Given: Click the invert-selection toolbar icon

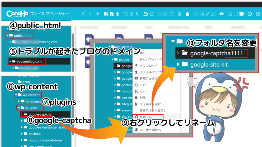Looking at the screenshot, I should click(242, 14).
